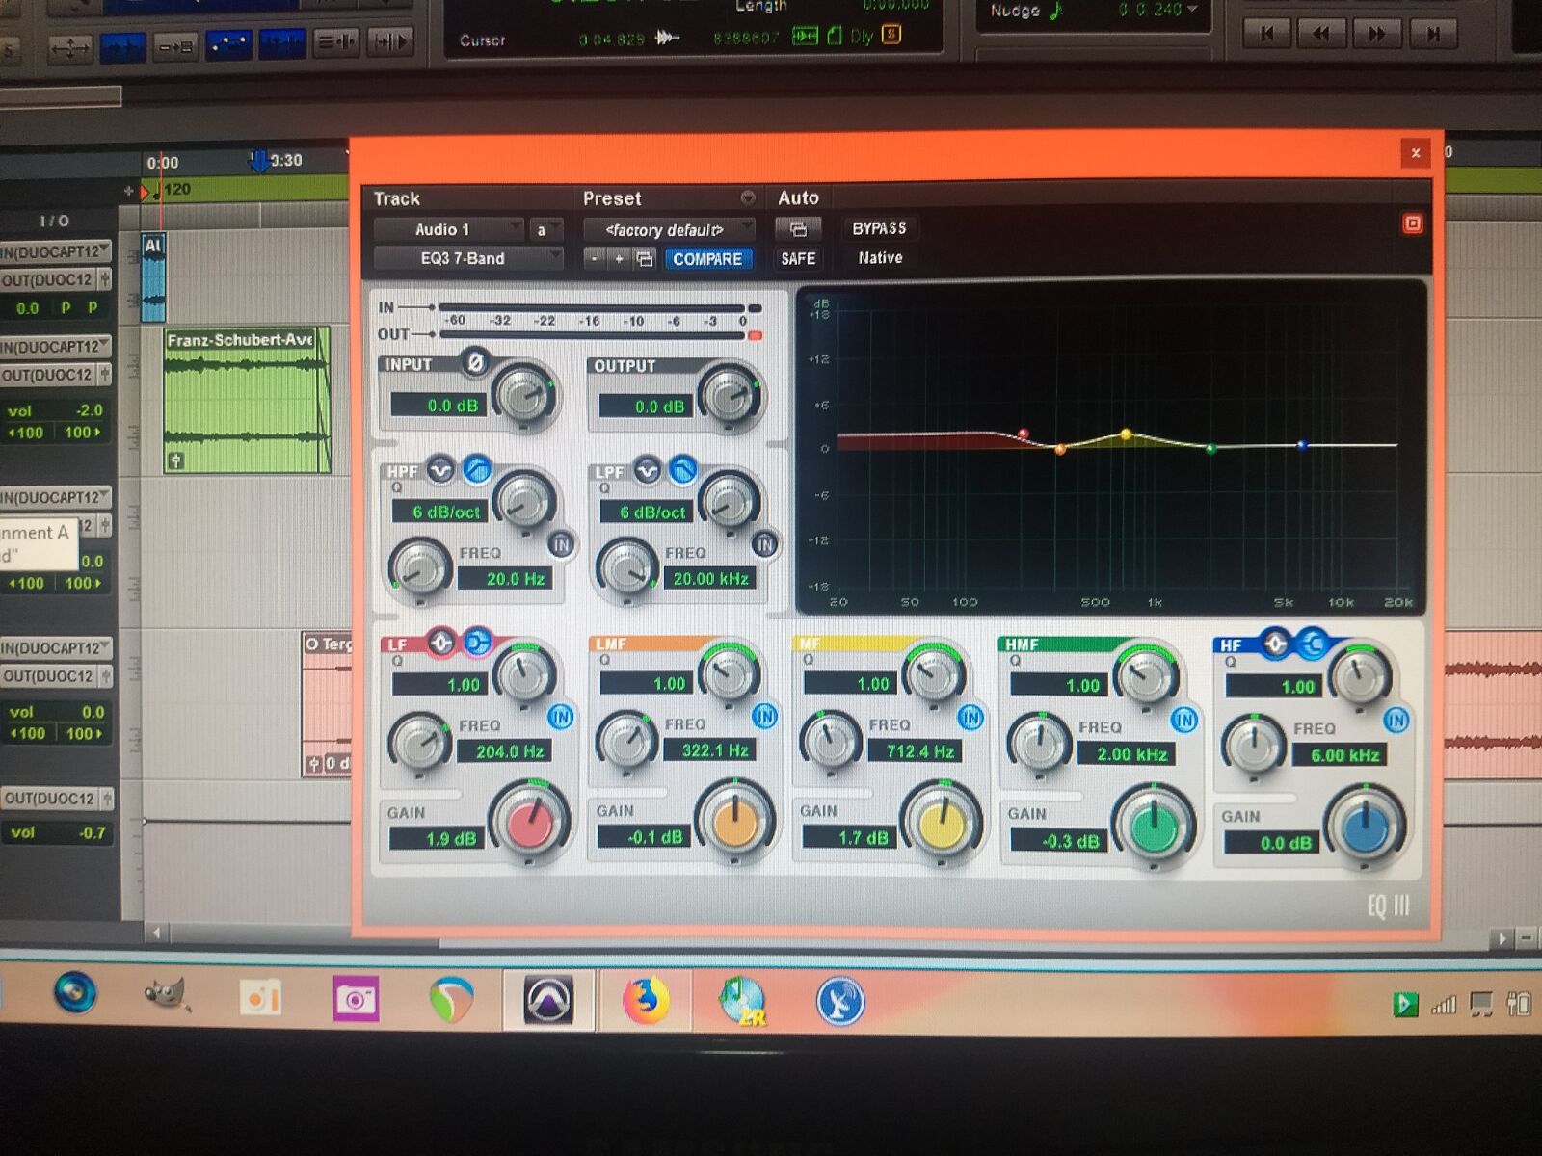Viewport: 1542px width, 1156px height.
Task: Click red LF node on EQ graph
Action: point(1024,434)
